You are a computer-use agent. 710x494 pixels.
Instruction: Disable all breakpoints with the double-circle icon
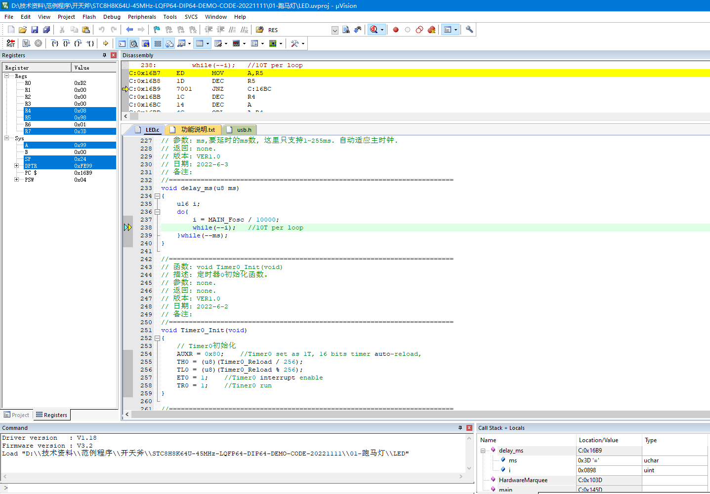coord(419,30)
